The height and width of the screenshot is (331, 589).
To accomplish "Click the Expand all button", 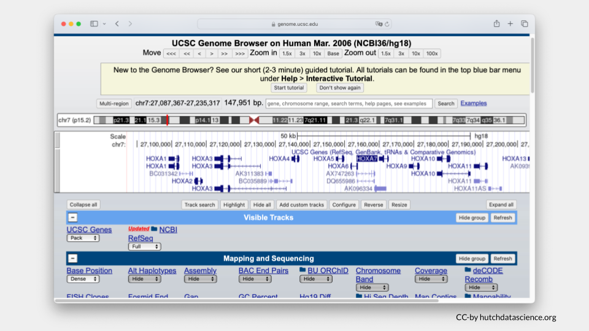I will click(x=501, y=205).
